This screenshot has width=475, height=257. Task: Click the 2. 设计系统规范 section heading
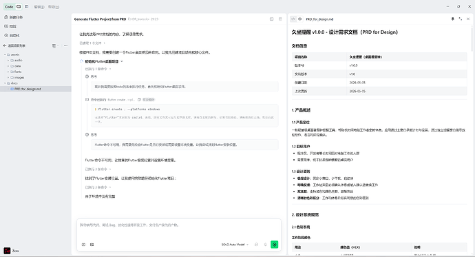pyautogui.click(x=305, y=215)
